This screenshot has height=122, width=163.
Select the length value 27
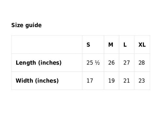[x=126, y=63]
